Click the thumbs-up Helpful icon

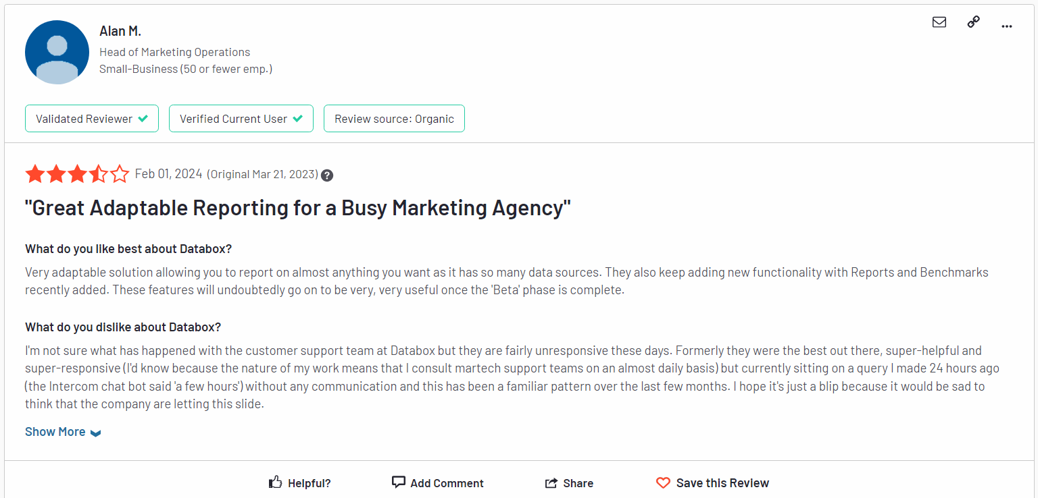point(275,482)
